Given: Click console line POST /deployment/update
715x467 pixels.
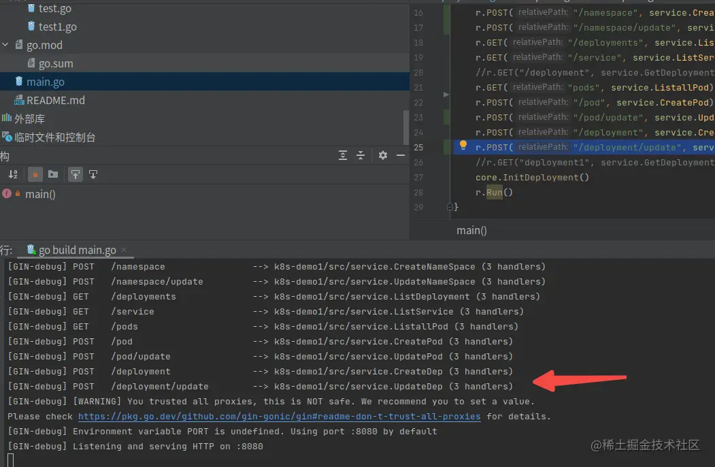Looking at the screenshot, I should (x=261, y=386).
